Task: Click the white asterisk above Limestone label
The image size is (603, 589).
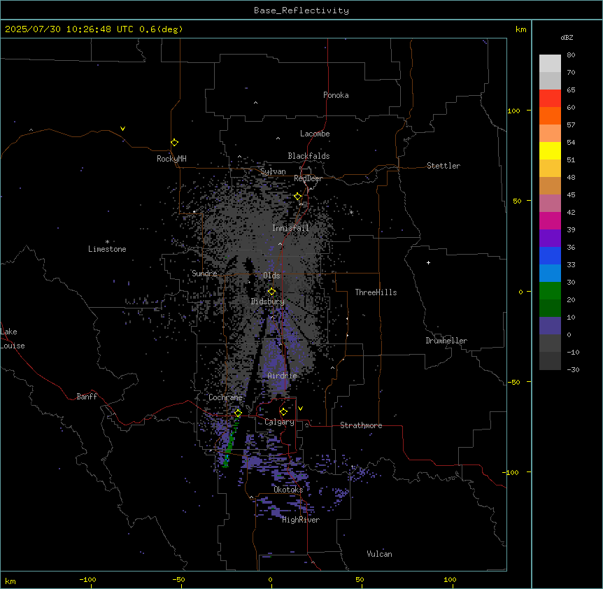Action: [x=107, y=242]
